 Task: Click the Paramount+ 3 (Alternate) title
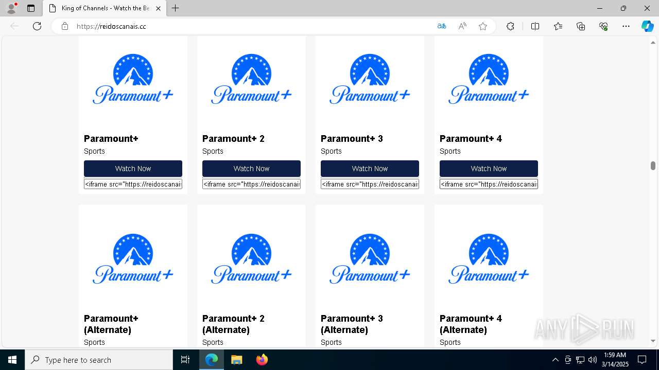[x=352, y=324]
